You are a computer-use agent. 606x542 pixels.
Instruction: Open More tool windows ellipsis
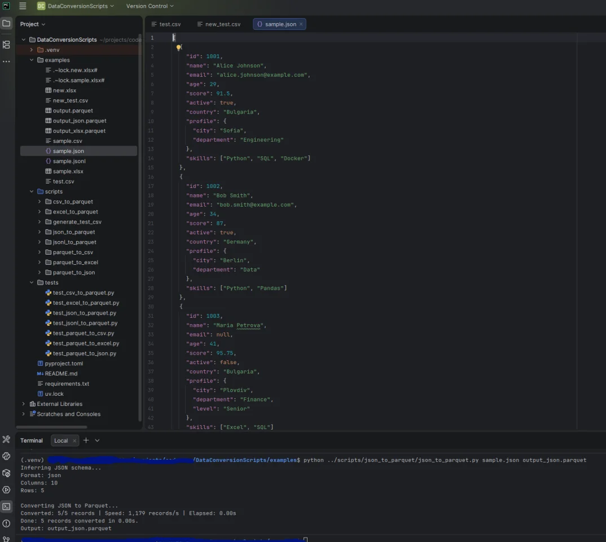[6, 62]
